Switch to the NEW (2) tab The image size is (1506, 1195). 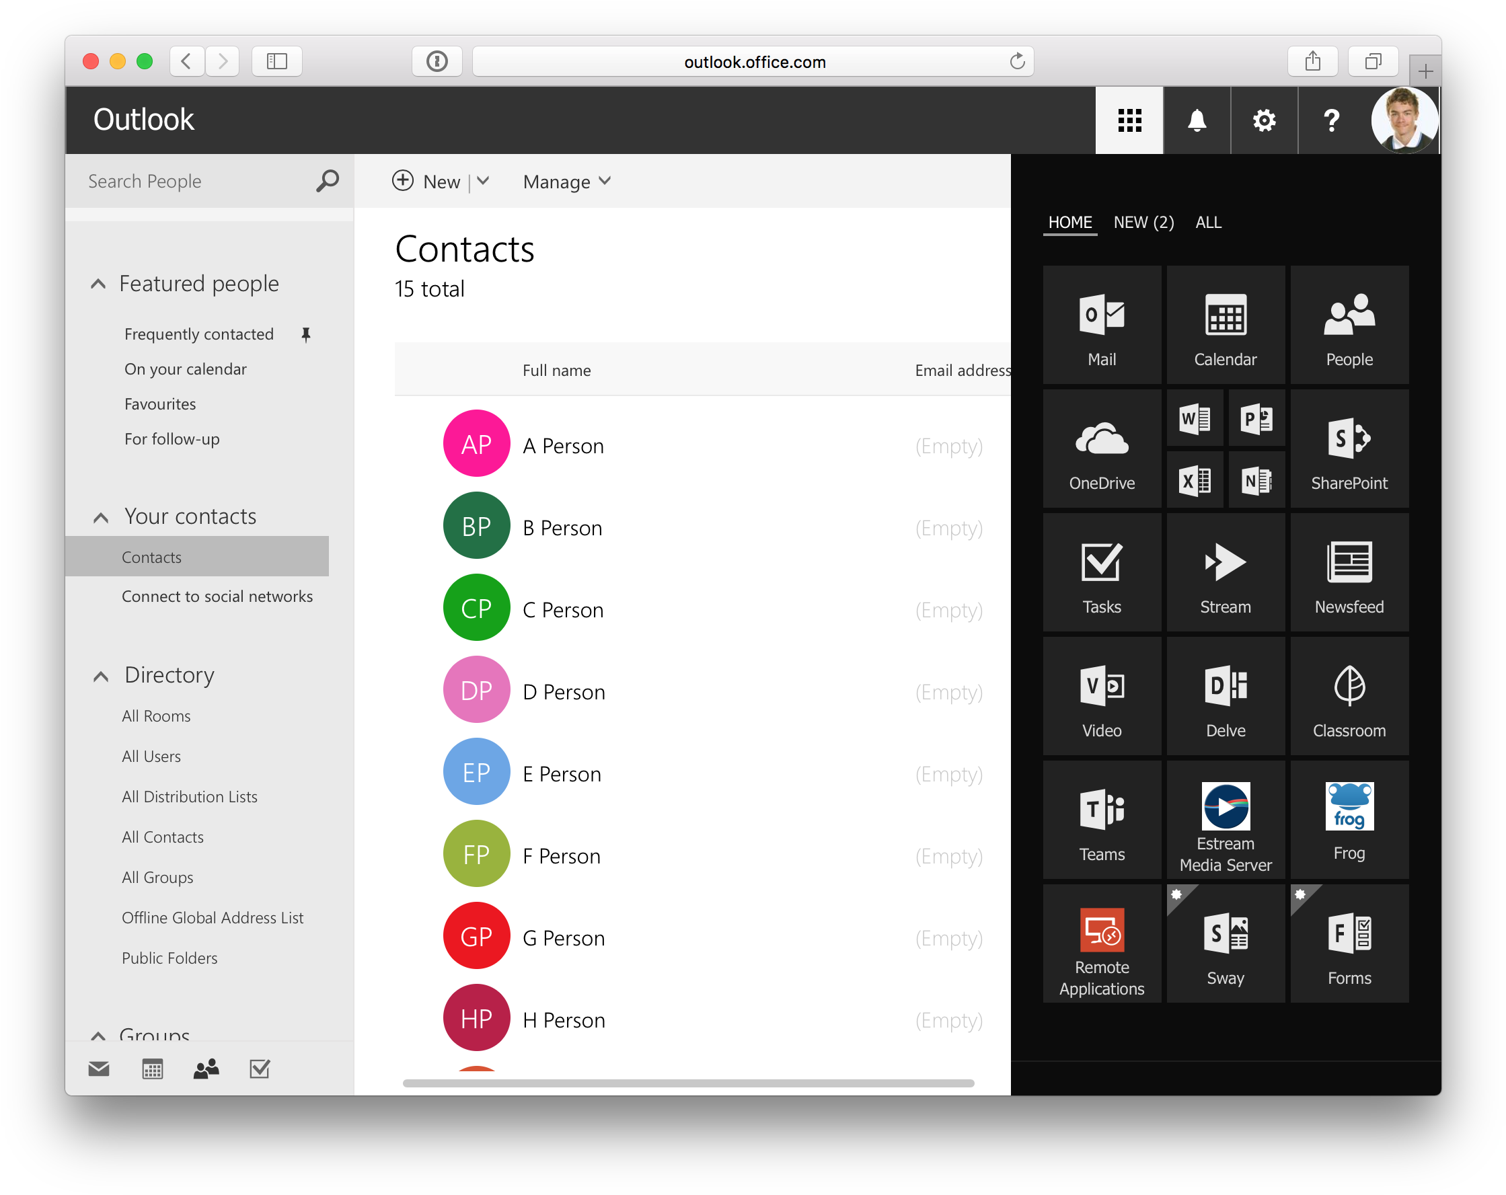(1143, 222)
